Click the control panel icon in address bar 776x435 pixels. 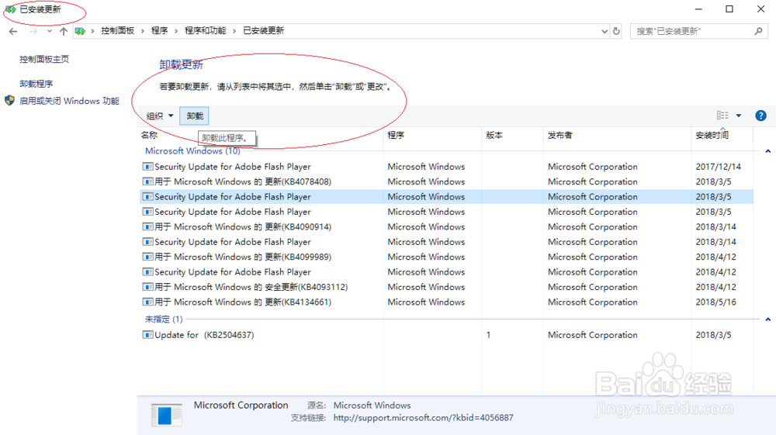coord(80,31)
